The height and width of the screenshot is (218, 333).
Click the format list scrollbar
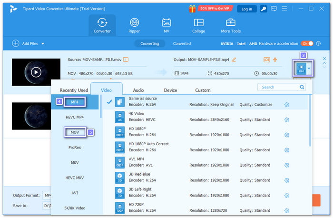click(101, 106)
